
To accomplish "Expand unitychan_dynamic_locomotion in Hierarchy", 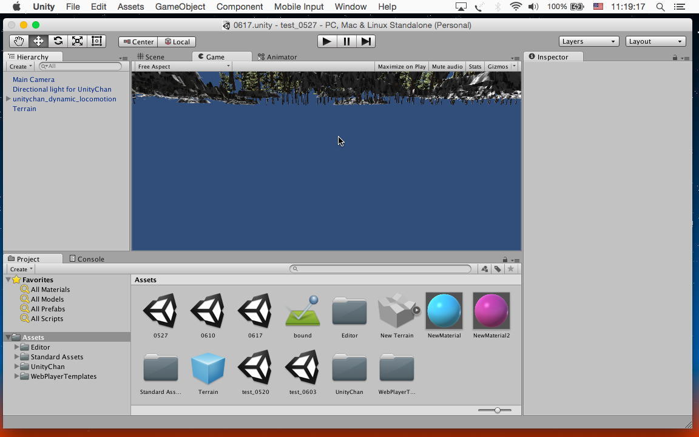I will pyautogui.click(x=8, y=99).
